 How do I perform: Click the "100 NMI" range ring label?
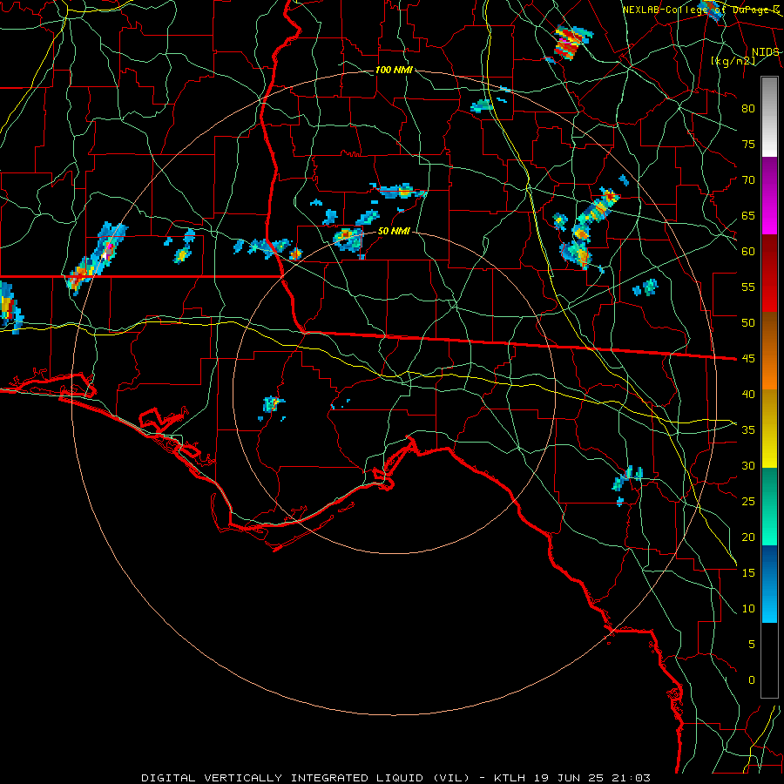coord(394,70)
